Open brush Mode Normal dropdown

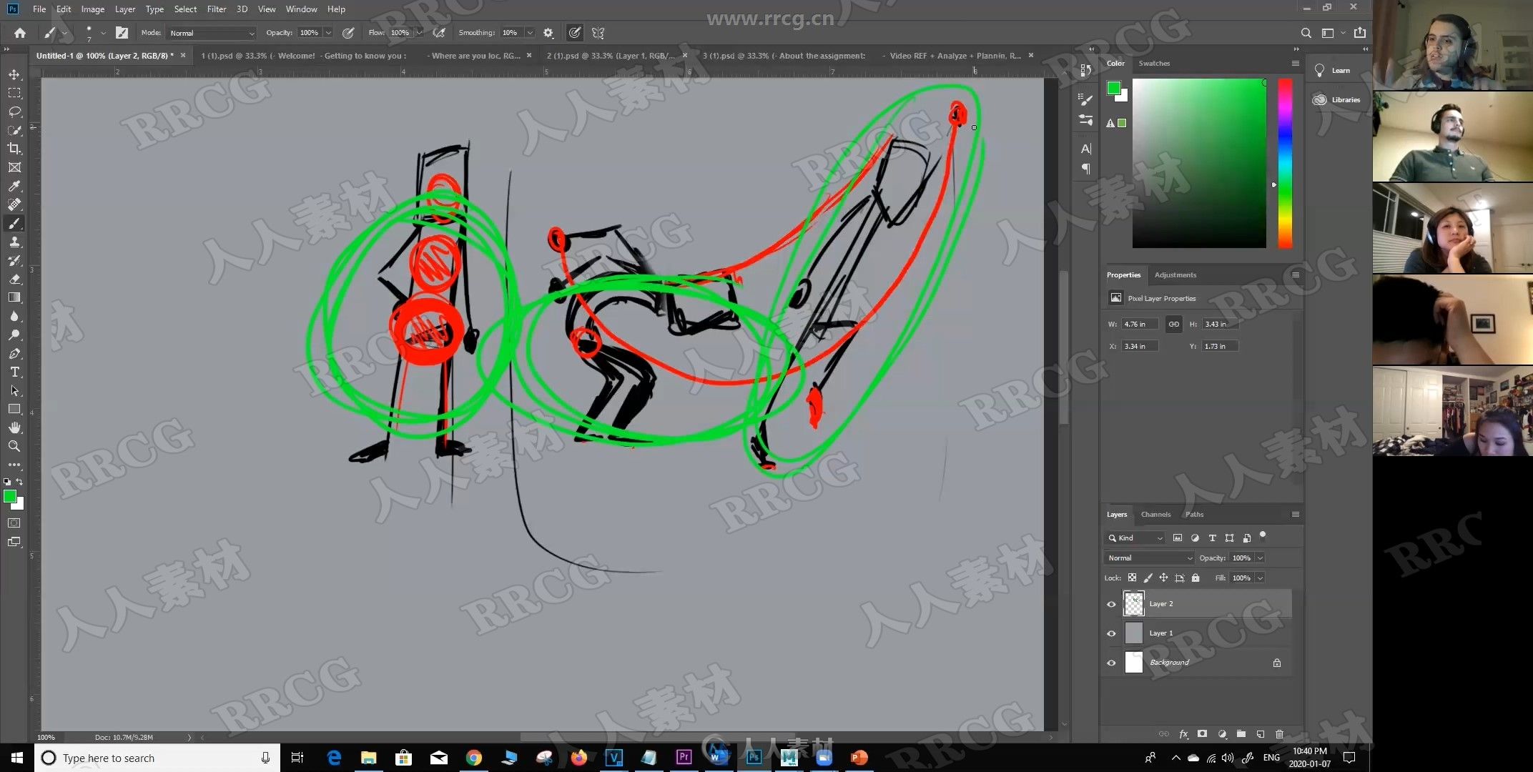212,33
